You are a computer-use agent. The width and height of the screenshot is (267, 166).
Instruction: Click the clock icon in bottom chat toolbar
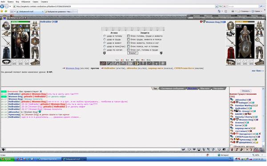click(x=219, y=150)
